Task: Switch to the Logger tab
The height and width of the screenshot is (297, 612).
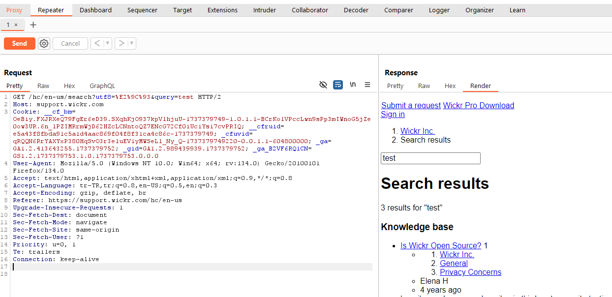Action: 439,10
